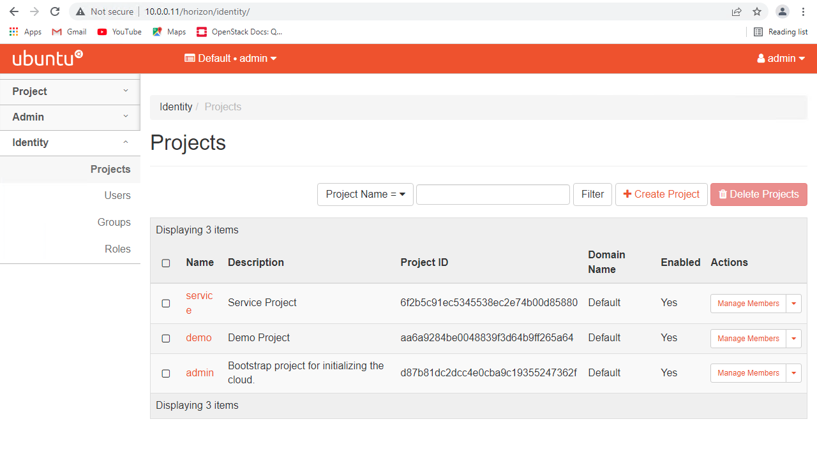Click the Project ID column header
The width and height of the screenshot is (817, 463).
click(x=424, y=263)
